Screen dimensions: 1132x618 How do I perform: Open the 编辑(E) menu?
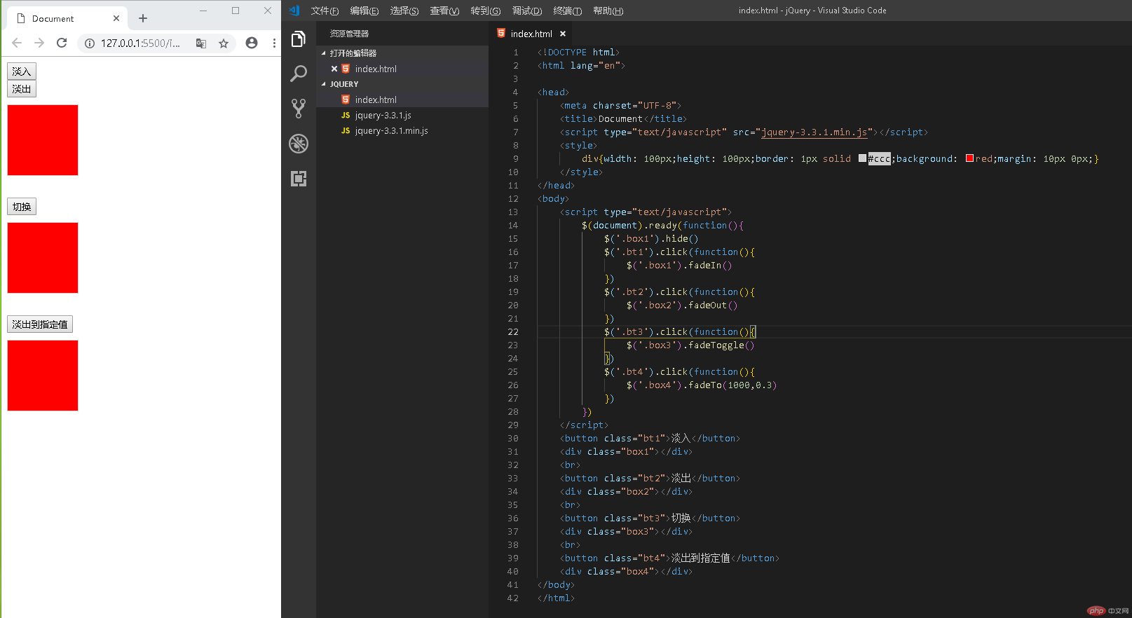(x=364, y=11)
